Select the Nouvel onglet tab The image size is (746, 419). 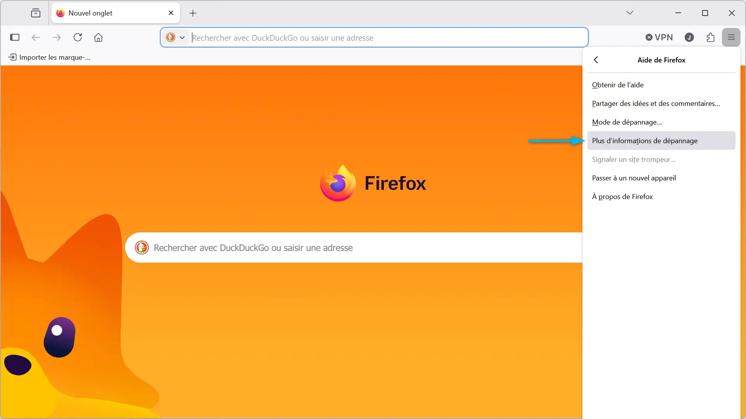click(116, 13)
